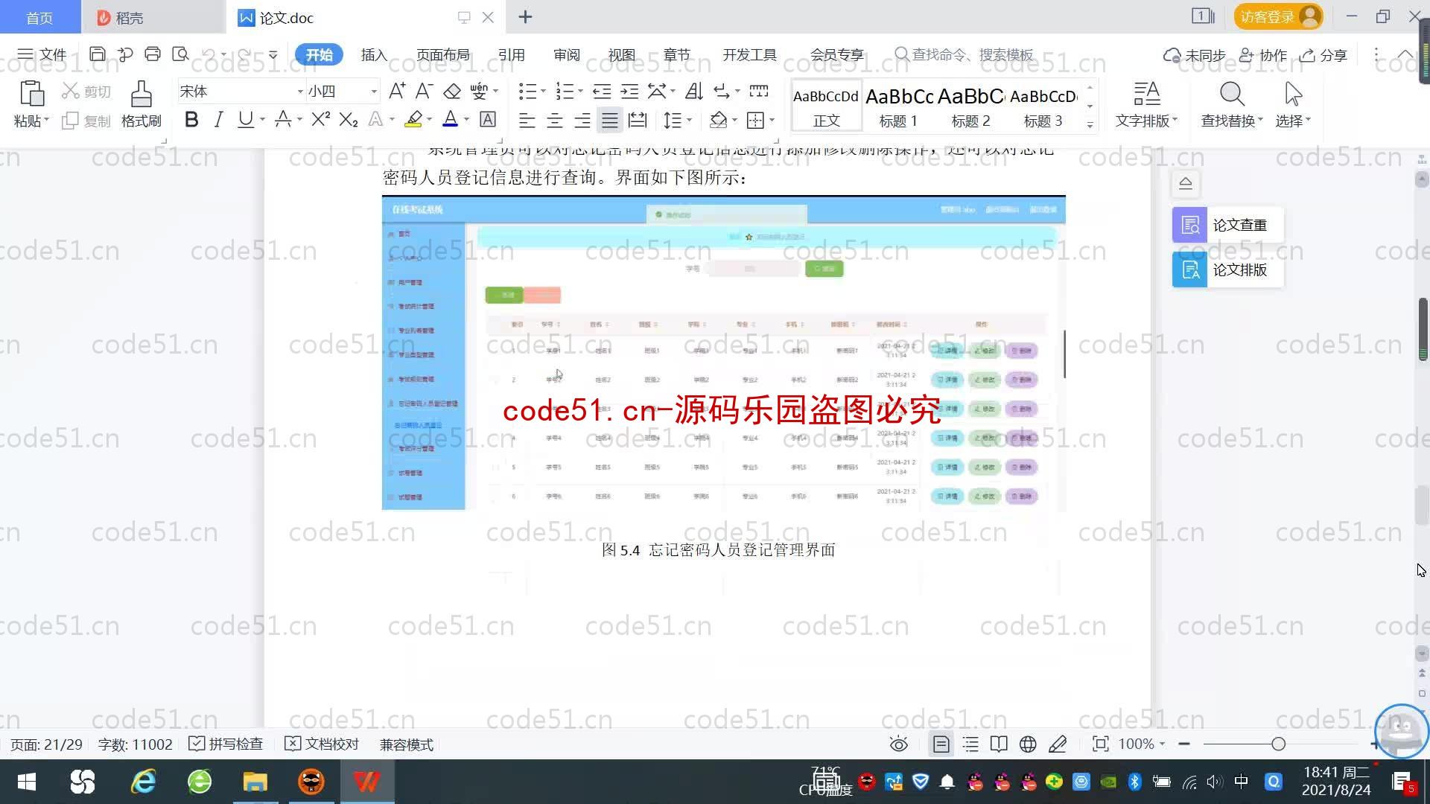Click the Bold formatting icon

tap(191, 120)
